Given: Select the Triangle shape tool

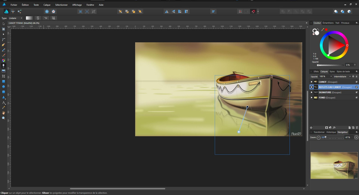Looking at the screenshot, I should pyautogui.click(x=3, y=97).
